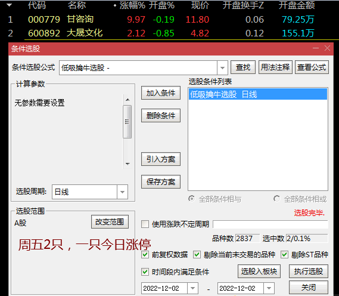Click the end date field 2022-12-02
The image size is (339, 296).
[x=241, y=288]
